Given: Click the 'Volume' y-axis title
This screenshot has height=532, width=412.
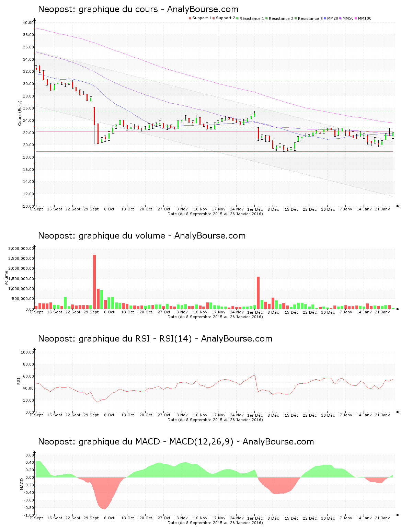Looking at the screenshot, I should (x=6, y=278).
